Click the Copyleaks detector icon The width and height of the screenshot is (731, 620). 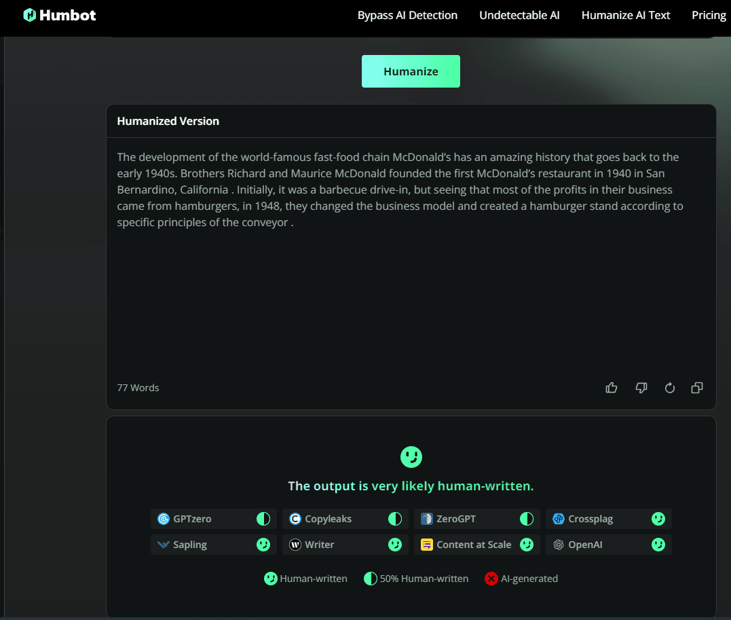295,519
